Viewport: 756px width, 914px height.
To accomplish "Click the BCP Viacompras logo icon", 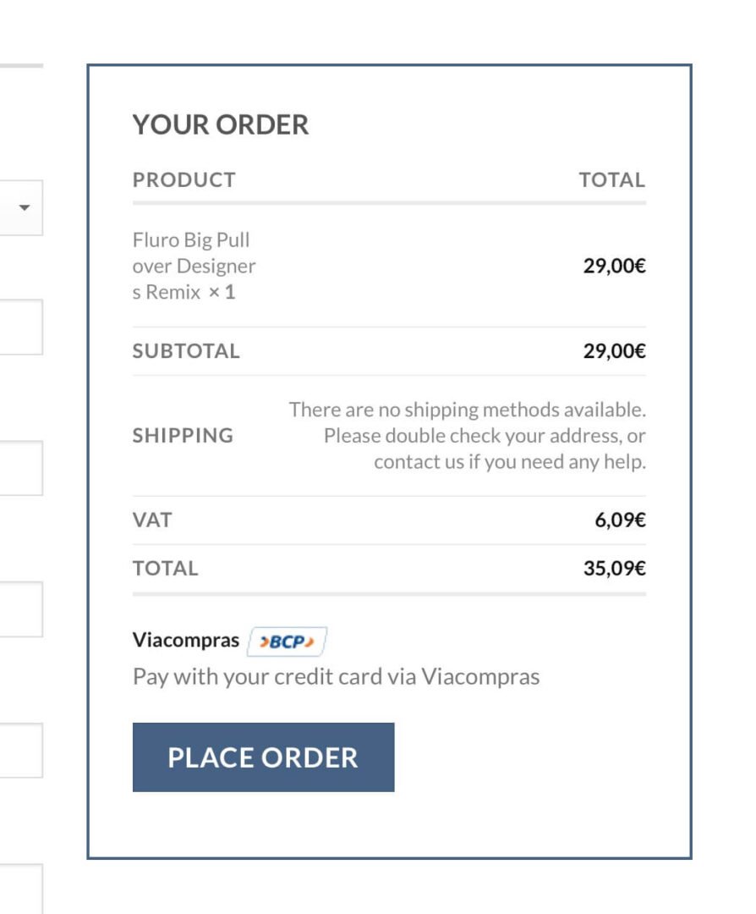I will click(288, 642).
